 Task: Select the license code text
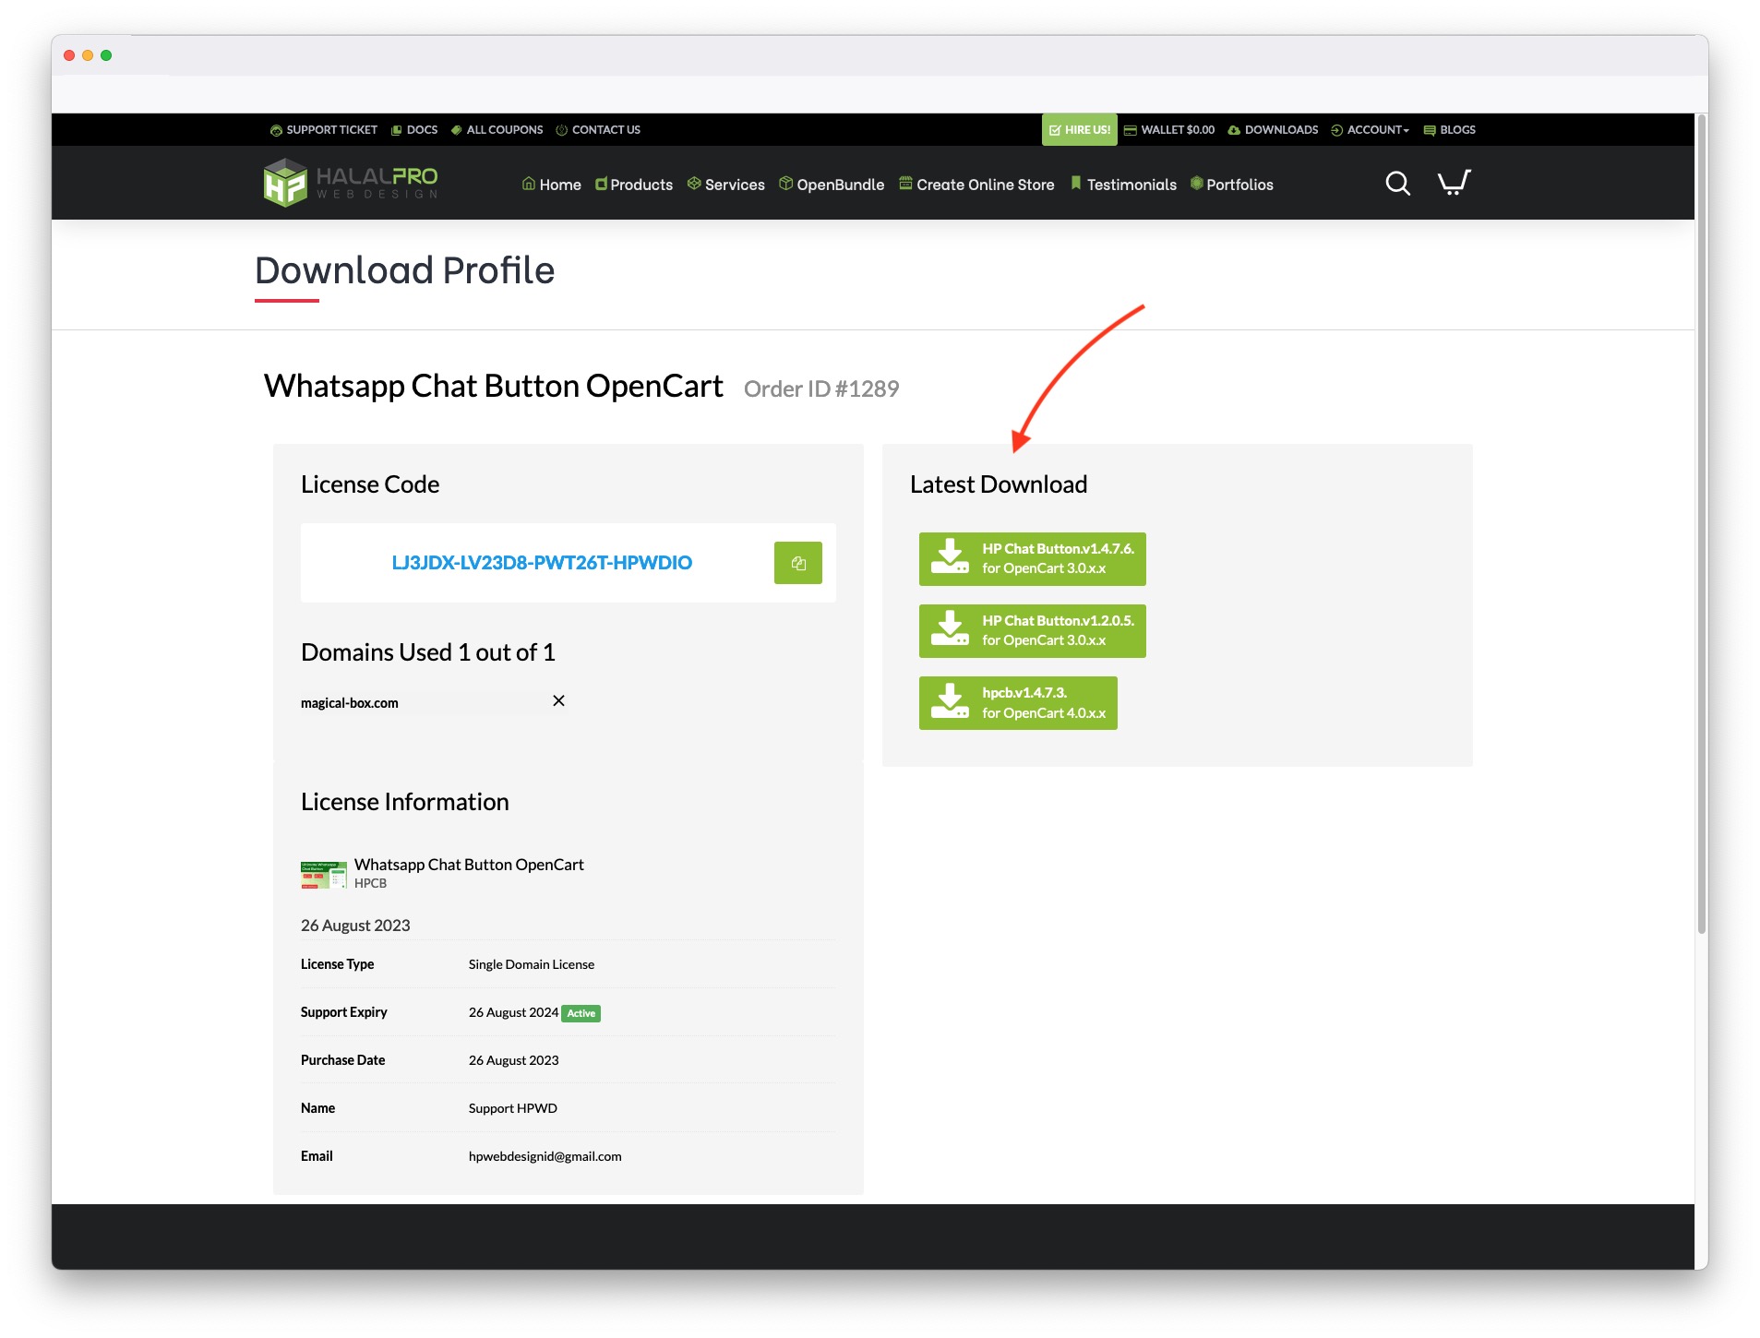542,563
